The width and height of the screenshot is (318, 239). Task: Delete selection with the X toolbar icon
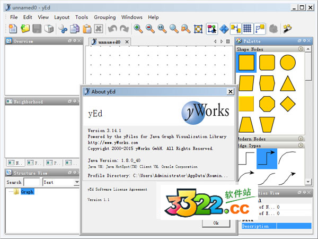pos(99,29)
